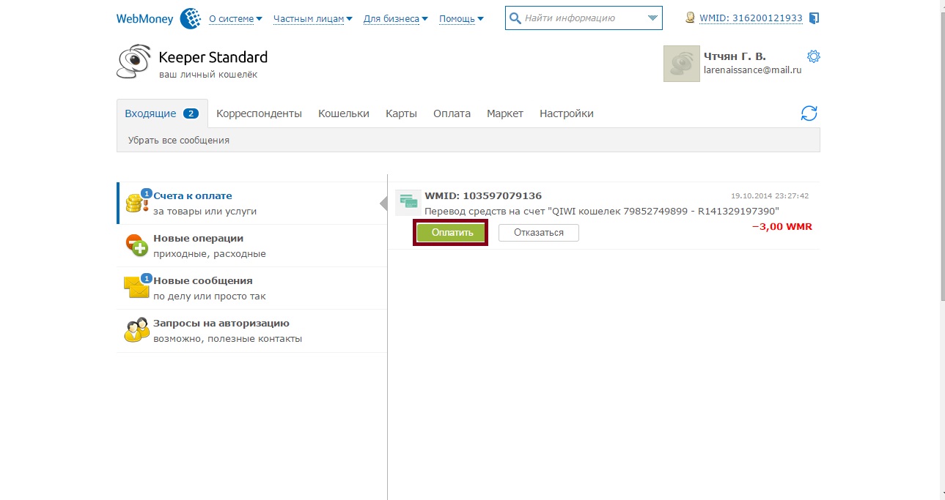Switch to the 'Карты' tab
Image resolution: width=945 pixels, height=500 pixels.
(x=401, y=113)
